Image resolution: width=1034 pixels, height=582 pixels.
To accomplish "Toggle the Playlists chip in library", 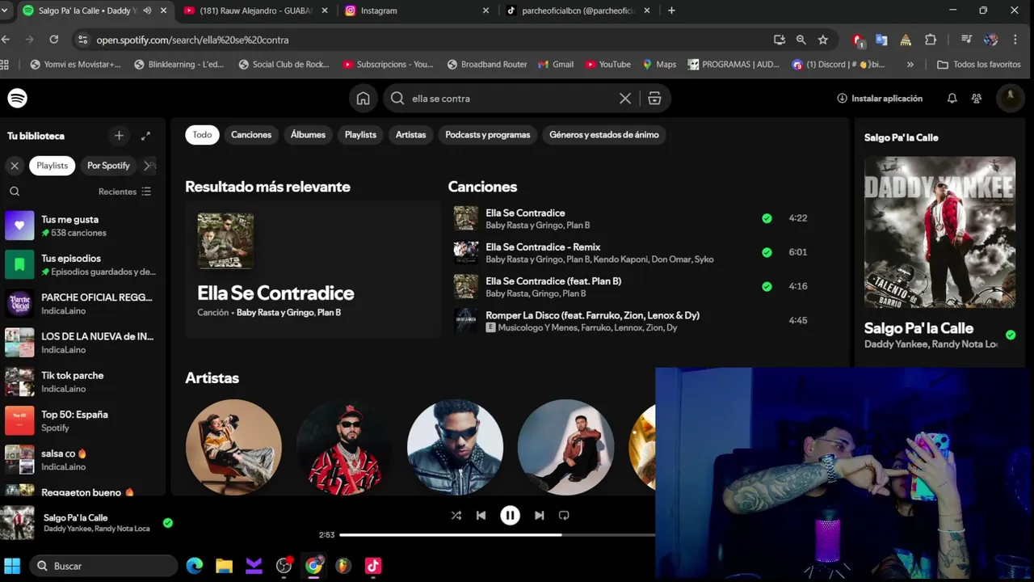I will tap(53, 166).
